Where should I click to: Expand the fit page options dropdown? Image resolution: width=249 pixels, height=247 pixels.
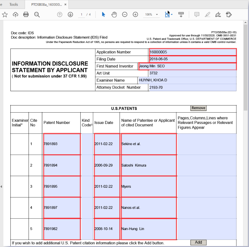click(x=172, y=15)
